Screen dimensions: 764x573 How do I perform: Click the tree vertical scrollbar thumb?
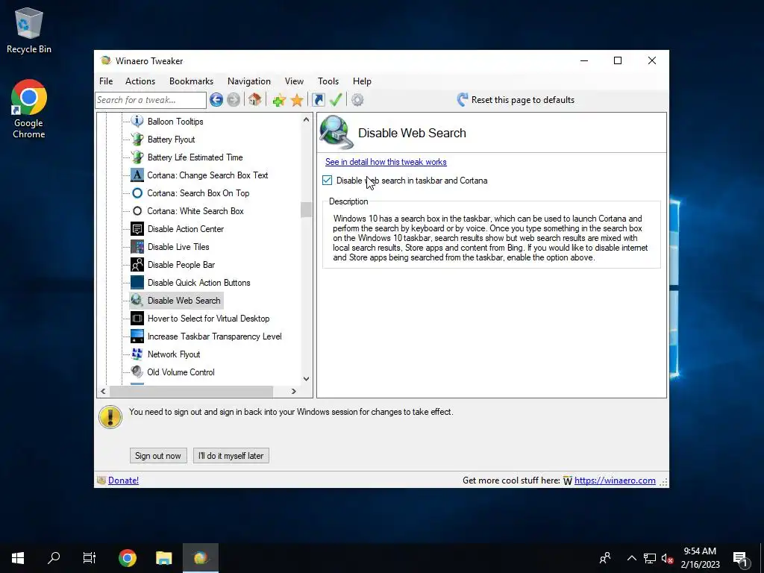coord(306,210)
